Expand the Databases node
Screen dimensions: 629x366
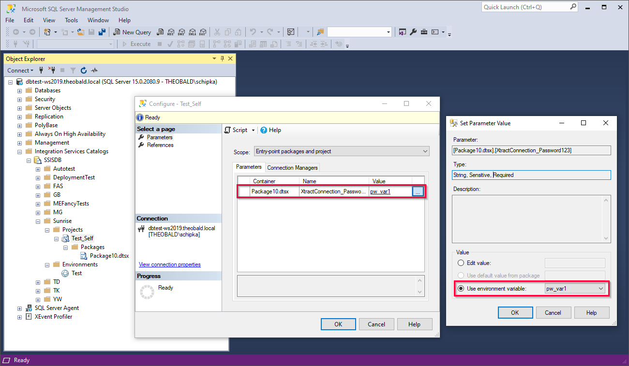[x=20, y=90]
